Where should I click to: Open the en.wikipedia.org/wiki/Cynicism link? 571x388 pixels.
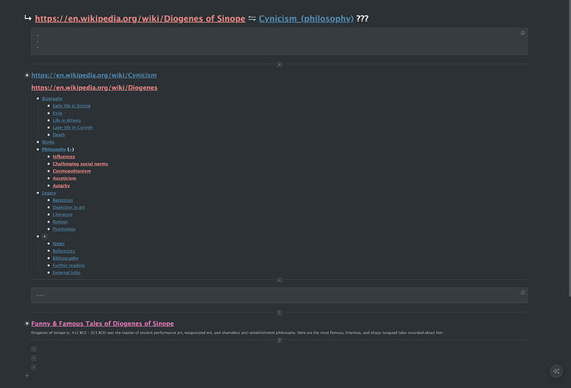[94, 75]
